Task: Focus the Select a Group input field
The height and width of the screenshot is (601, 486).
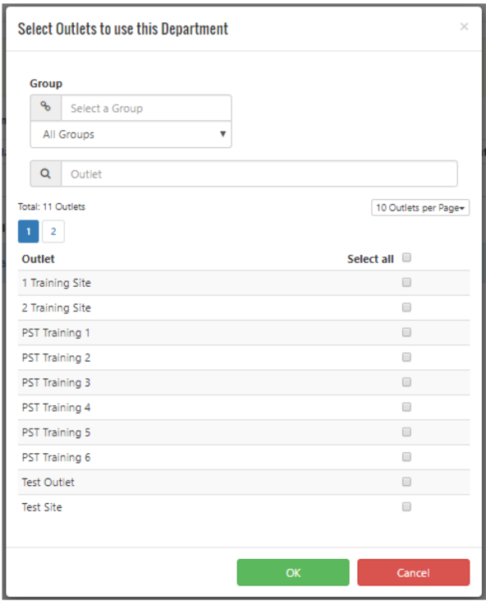Action: [x=146, y=108]
